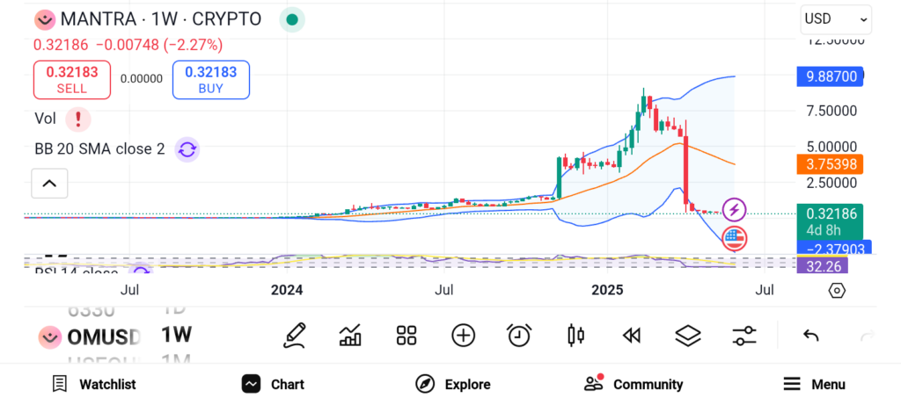Change the 1W interval selector
The image size is (901, 405).
[176, 335]
